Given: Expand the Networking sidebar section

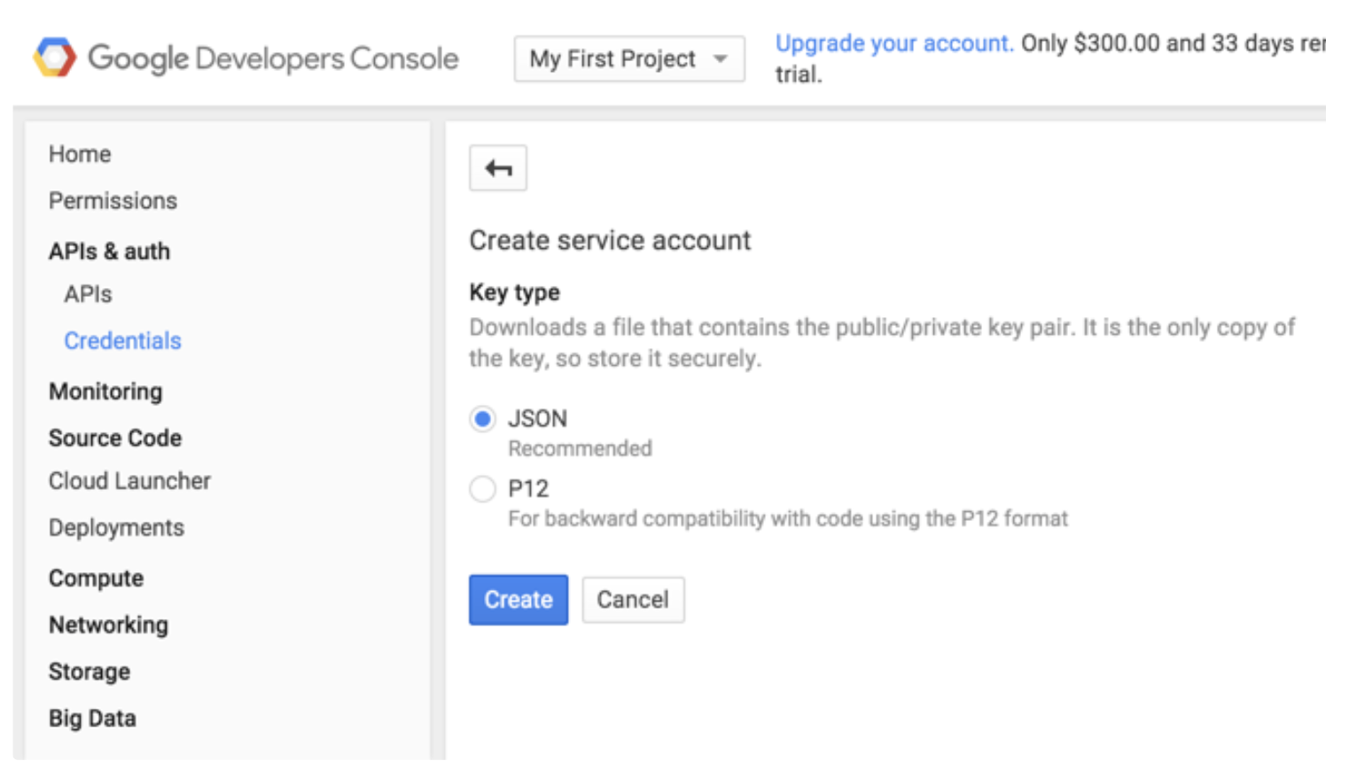Looking at the screenshot, I should pyautogui.click(x=108, y=625).
